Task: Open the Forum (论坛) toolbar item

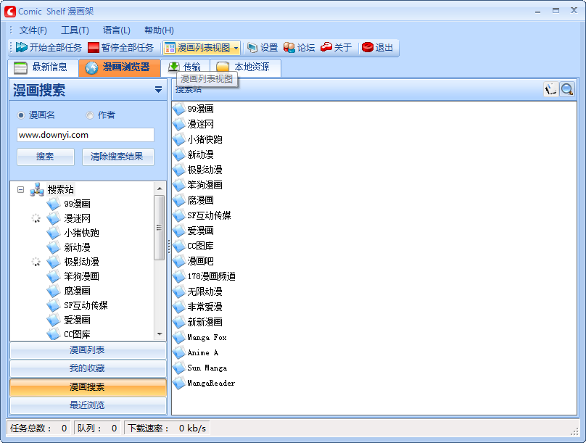Action: point(299,47)
